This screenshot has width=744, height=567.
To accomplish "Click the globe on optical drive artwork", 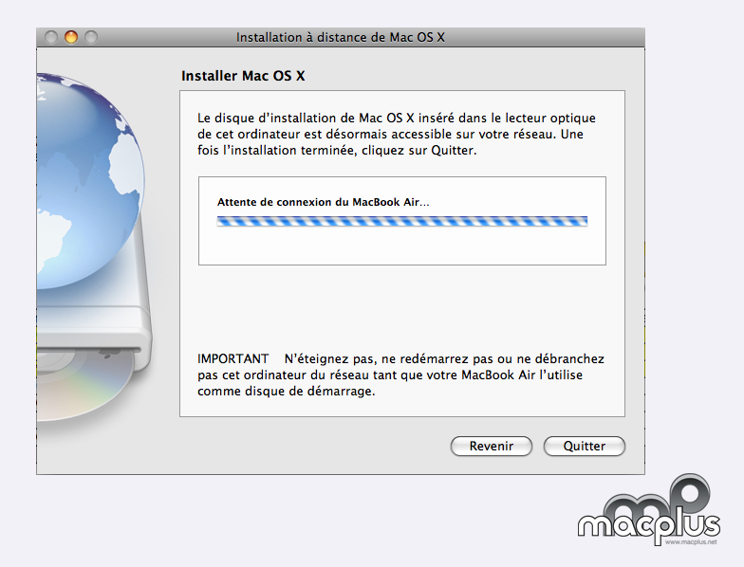I will pyautogui.click(x=93, y=247).
